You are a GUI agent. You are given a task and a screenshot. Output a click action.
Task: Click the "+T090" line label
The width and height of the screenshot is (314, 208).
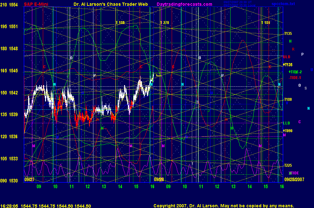(x=287, y=131)
